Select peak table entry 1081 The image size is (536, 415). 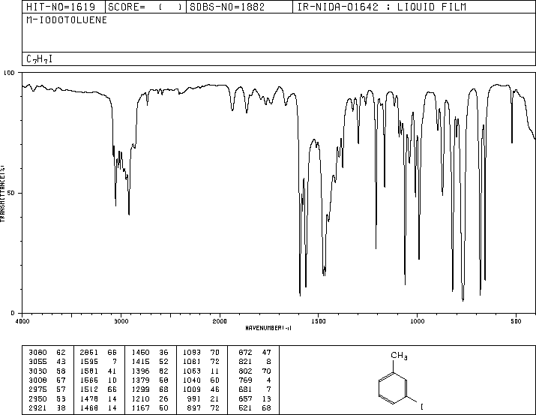coord(192,362)
